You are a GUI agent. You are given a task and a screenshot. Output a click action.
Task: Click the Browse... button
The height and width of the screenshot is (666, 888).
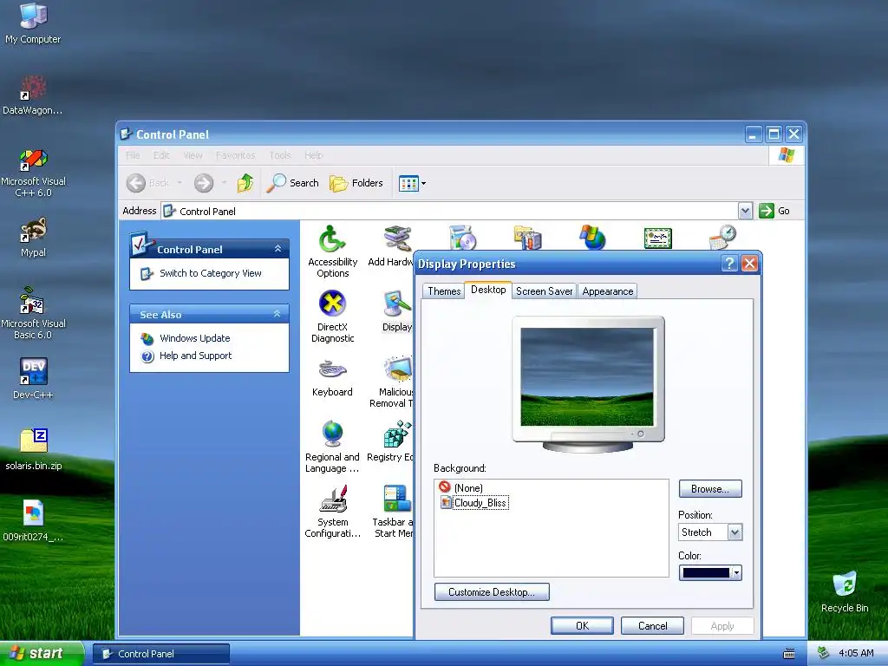coord(710,489)
